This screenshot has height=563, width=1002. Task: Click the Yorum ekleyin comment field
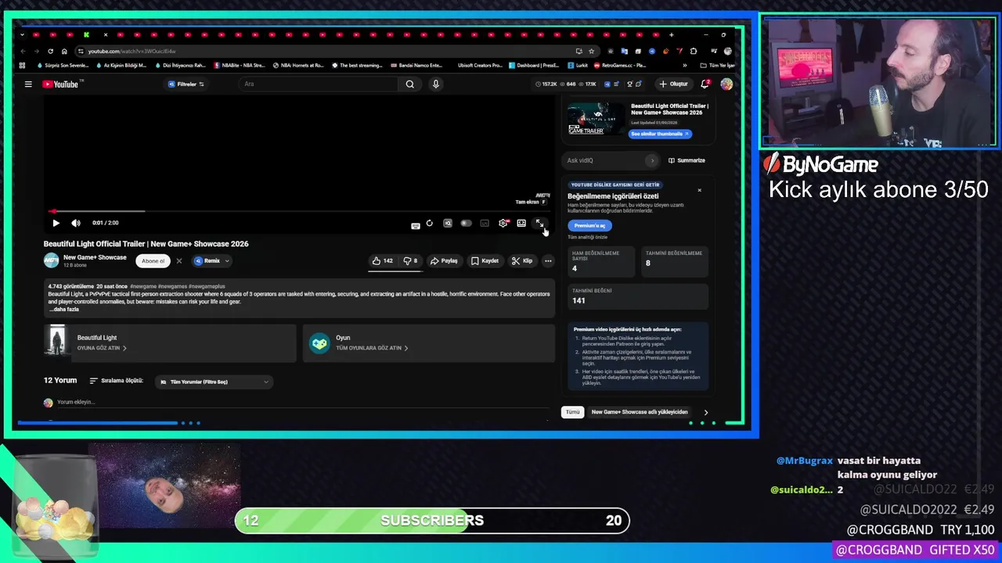[302, 402]
